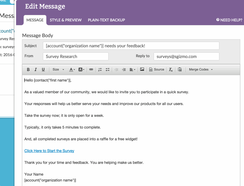Click the insert image icon

coord(142,69)
